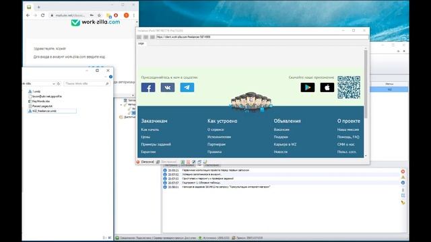Image resolution: width=431 pixels, height=242 pixels.
Task: Open Chrome's three-dot menu
Action: (x=134, y=15)
